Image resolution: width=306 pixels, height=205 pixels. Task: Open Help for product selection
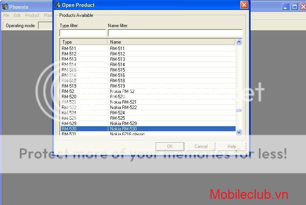click(232, 146)
